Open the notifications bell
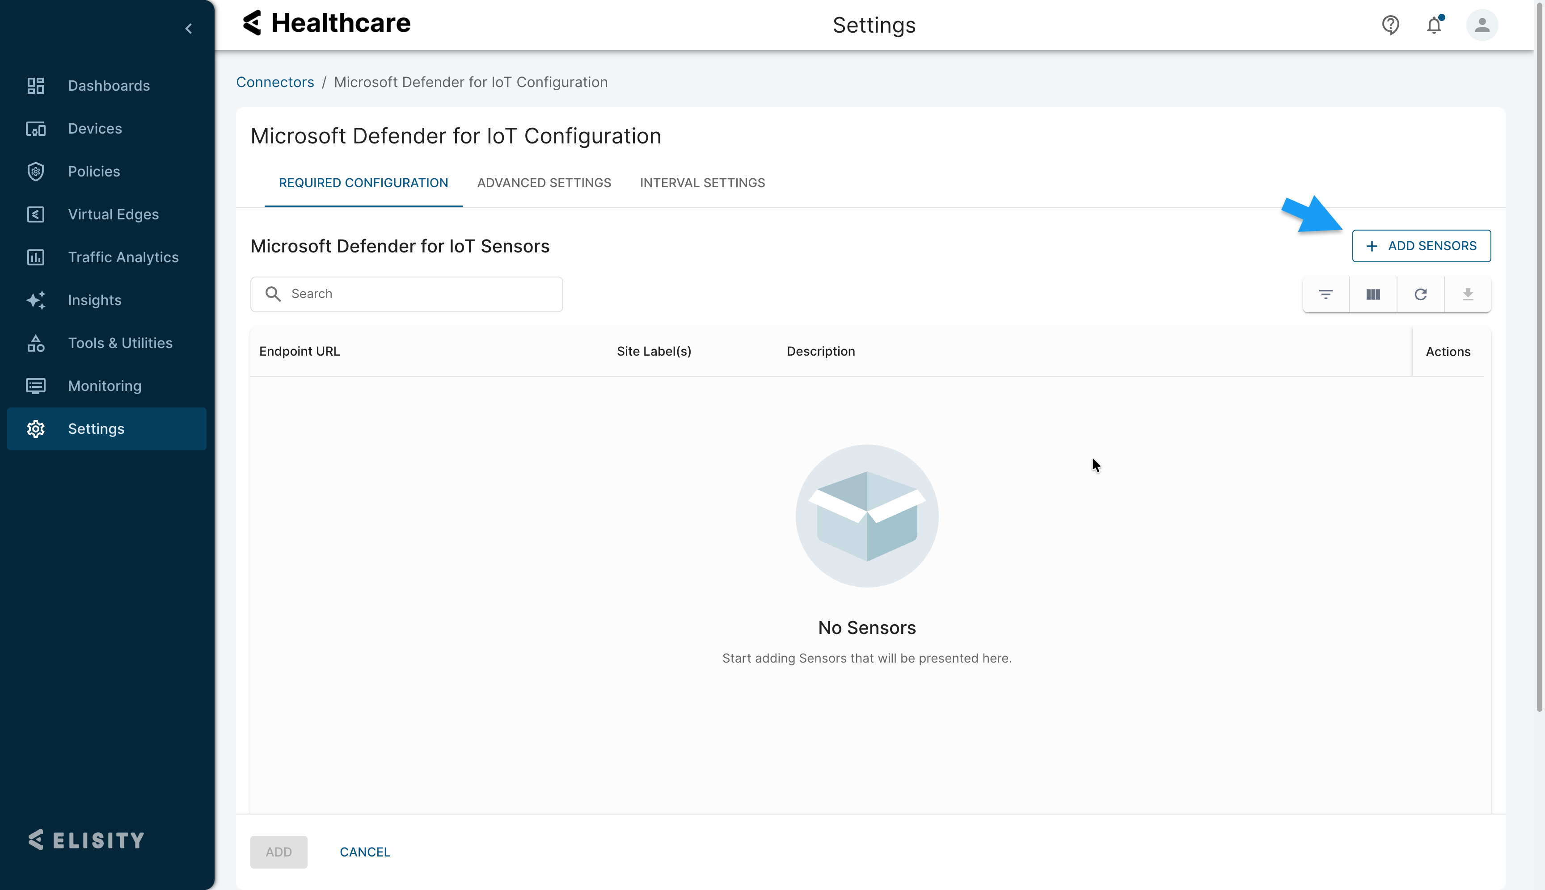This screenshot has width=1545, height=890. (1434, 25)
